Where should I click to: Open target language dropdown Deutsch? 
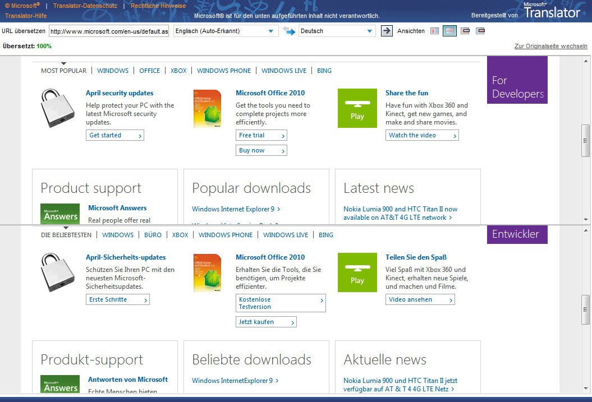337,31
